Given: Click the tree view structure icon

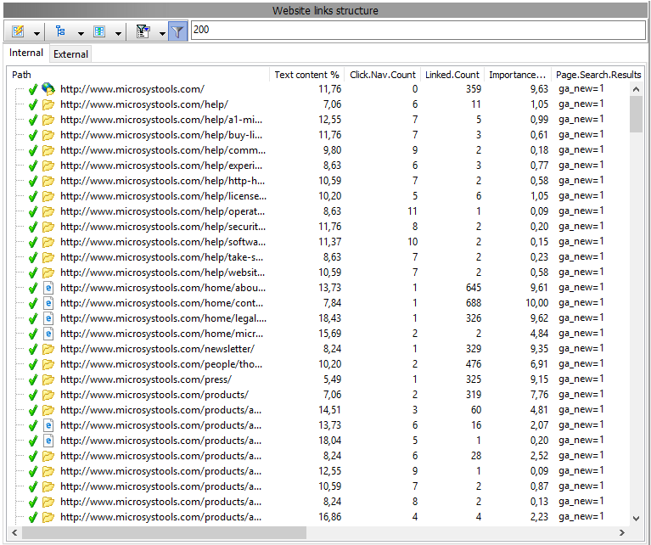Looking at the screenshot, I should click(62, 31).
